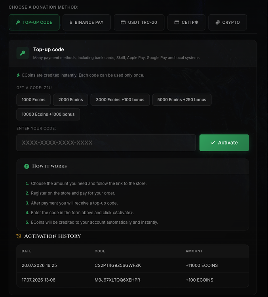This screenshot has width=268, height=297.
Task: Click the ENTER YOUR CODE label
Action: coord(36,128)
